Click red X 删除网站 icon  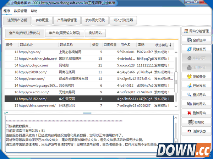(189, 113)
